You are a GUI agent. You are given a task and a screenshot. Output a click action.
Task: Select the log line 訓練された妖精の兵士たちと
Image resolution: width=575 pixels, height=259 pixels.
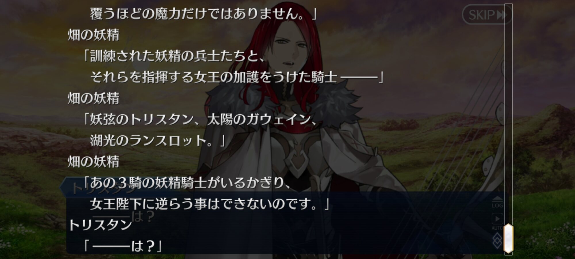point(174,56)
